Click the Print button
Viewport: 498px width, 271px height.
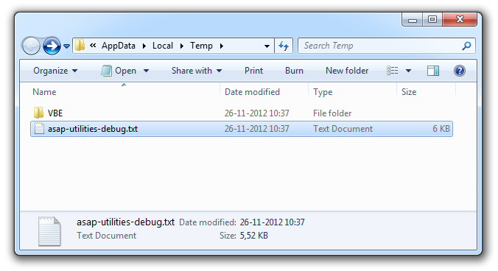pyautogui.click(x=253, y=71)
